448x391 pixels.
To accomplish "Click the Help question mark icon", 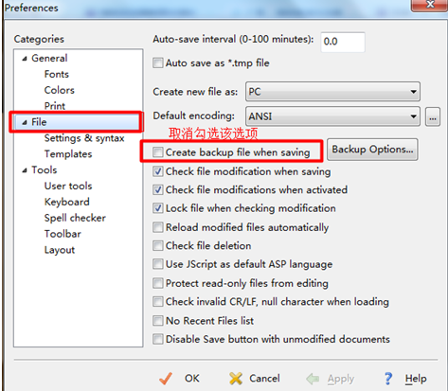I will point(388,379).
